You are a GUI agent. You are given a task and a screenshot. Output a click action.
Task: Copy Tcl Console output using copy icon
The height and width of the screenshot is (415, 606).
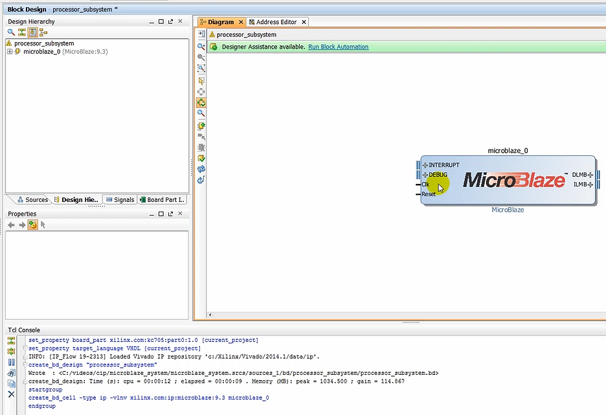point(10,383)
